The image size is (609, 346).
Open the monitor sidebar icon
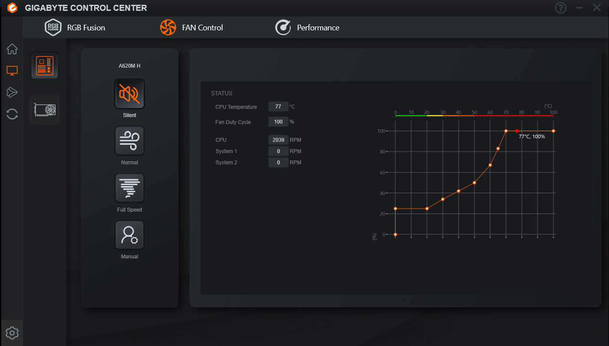[12, 71]
